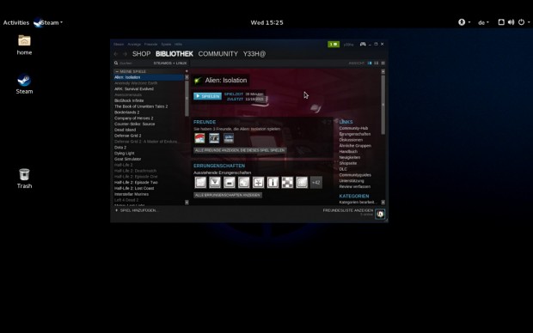Open the checkerboard achievement icon
533x333 pixels.
pos(287,183)
